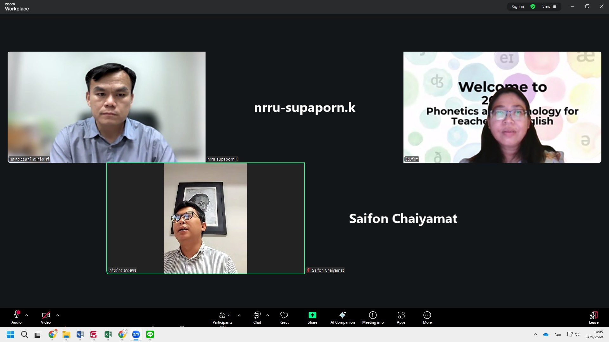The width and height of the screenshot is (609, 342).
Task: Select the active speaker video tile
Action: tap(205, 218)
